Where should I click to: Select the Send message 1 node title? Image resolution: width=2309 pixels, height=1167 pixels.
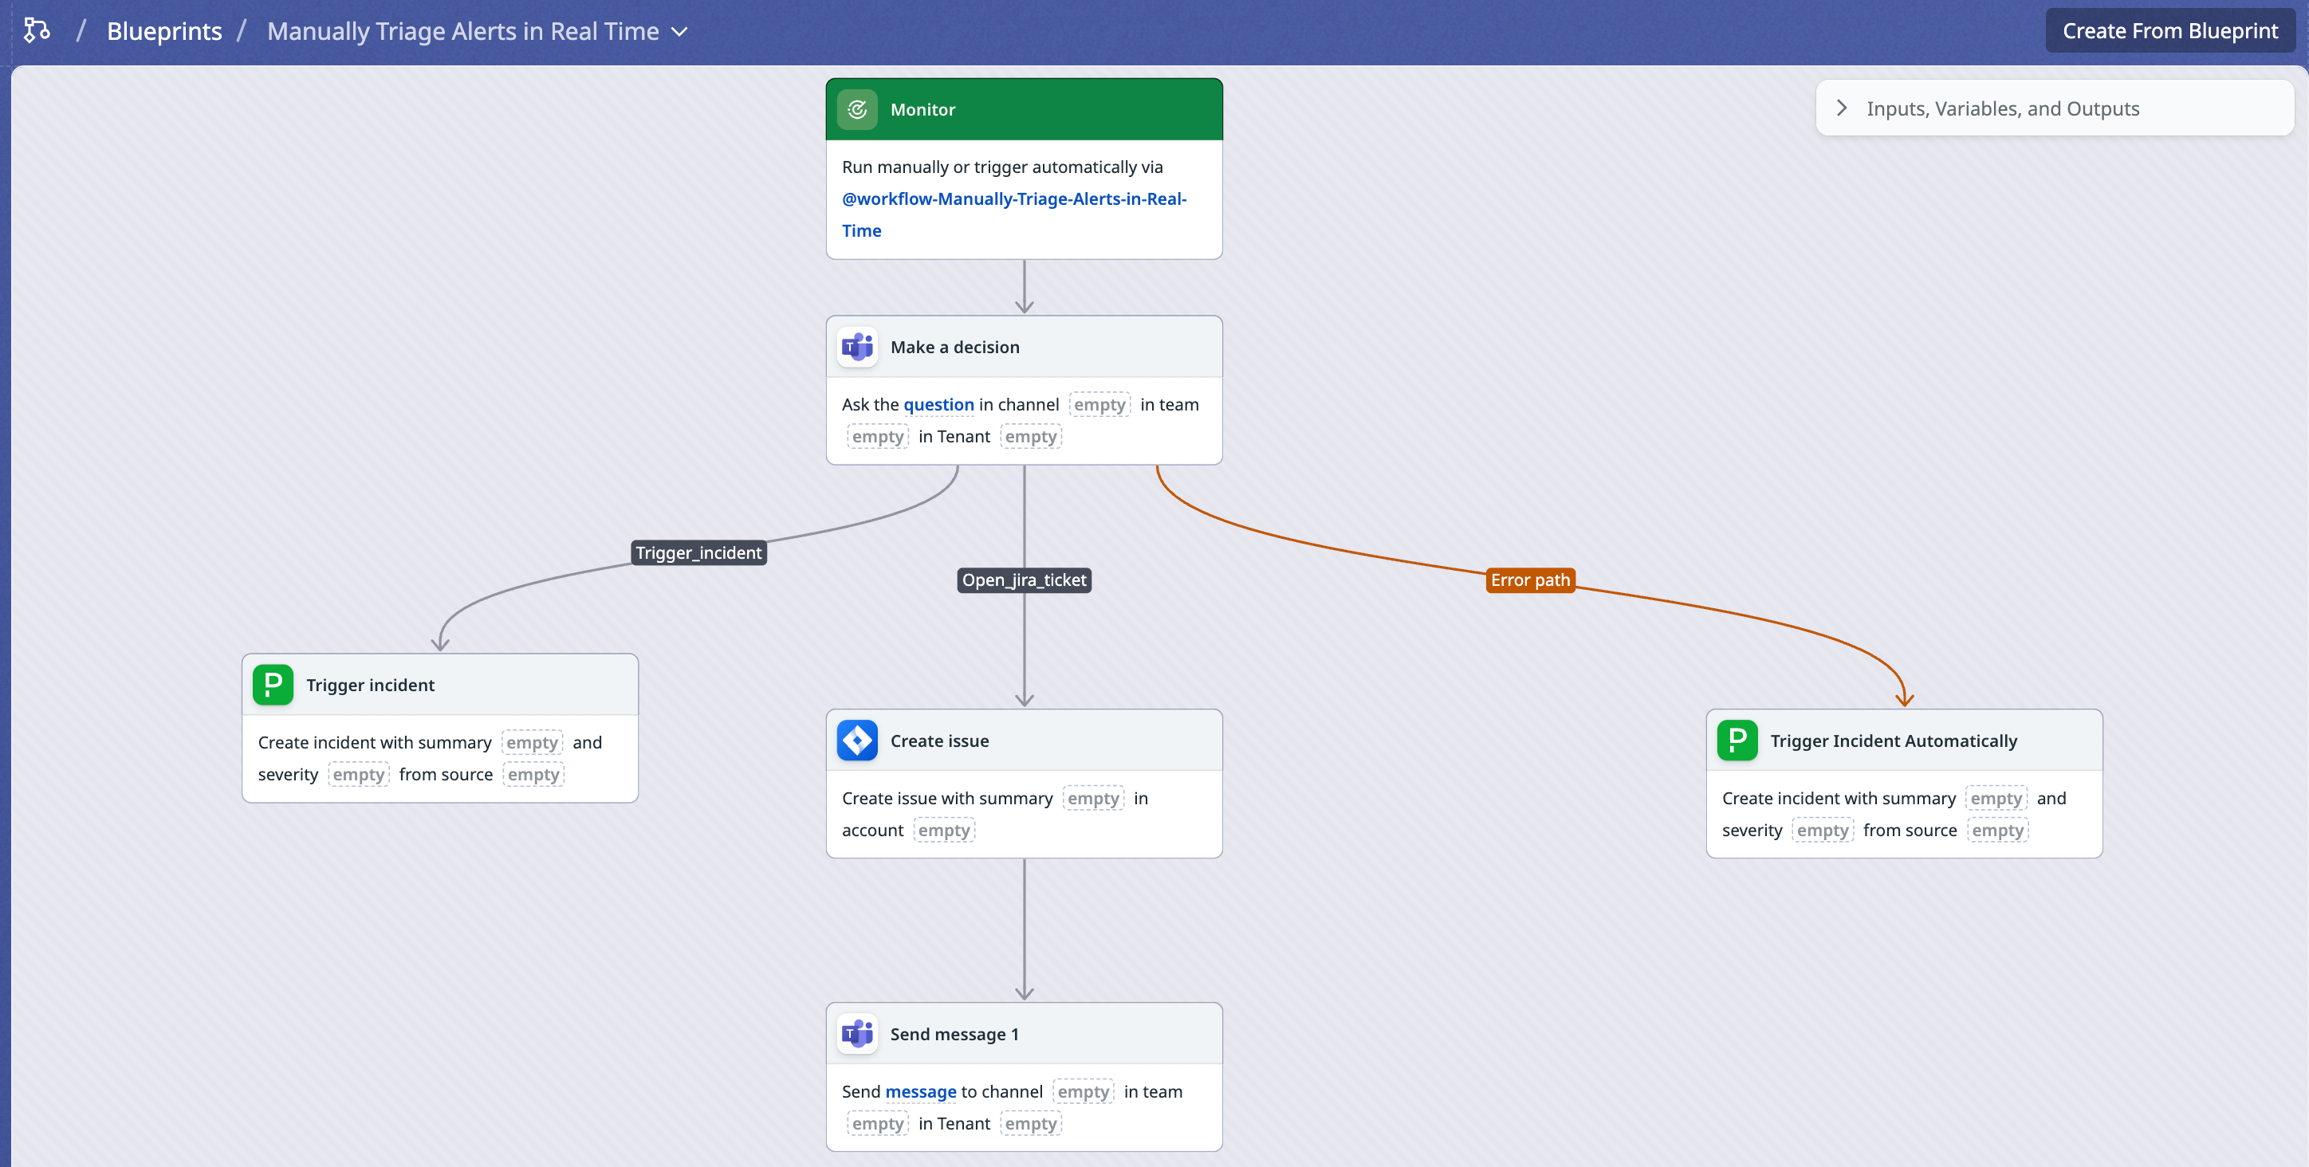tap(954, 1033)
